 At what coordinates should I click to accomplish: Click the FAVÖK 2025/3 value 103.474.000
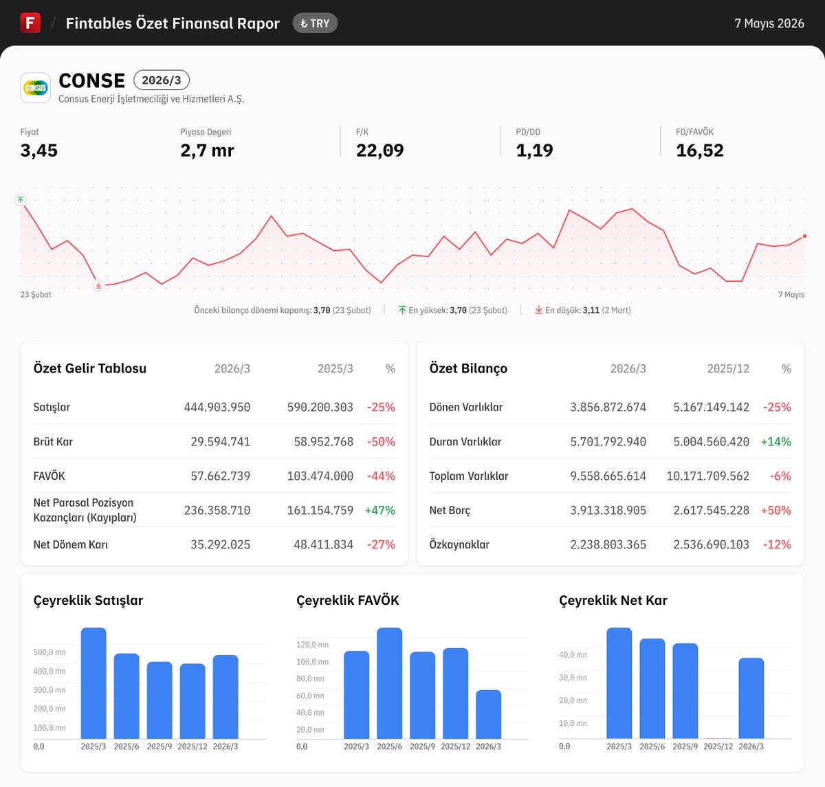[x=320, y=476]
